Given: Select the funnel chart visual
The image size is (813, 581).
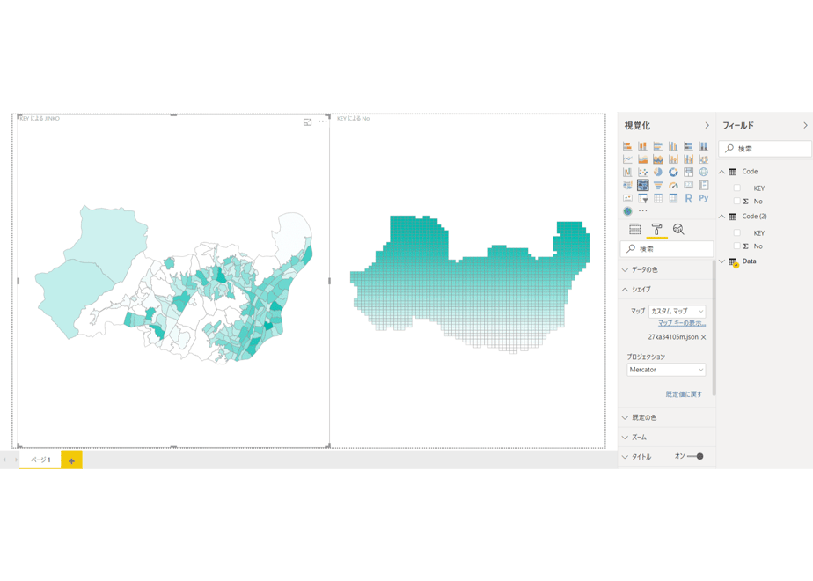Looking at the screenshot, I should 658,185.
